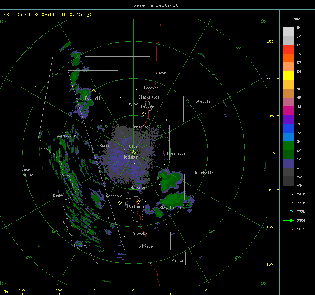Pick the purple 36-39 dBZ swatch
The width and height of the screenshot is (315, 295).
click(x=288, y=120)
